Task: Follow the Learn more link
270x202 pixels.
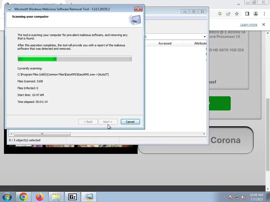Action: (249, 24)
